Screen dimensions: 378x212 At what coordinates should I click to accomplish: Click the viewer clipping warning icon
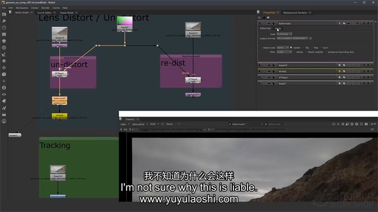point(343,124)
